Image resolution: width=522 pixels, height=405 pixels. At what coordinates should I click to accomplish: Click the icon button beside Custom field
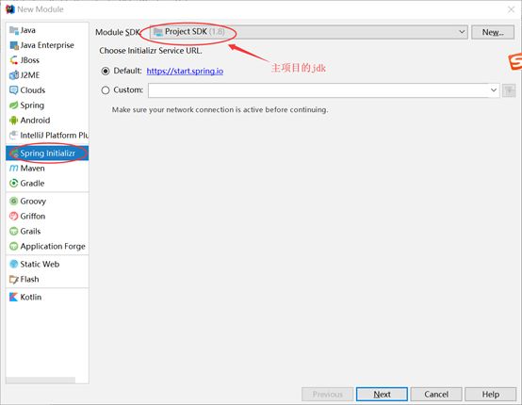(509, 90)
